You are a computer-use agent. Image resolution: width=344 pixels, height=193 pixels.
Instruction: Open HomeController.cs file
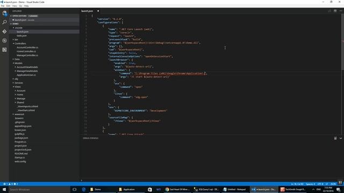tap(26, 51)
